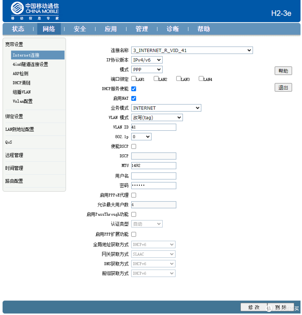
Task: Open 时间管理 section
Action: 14,168
